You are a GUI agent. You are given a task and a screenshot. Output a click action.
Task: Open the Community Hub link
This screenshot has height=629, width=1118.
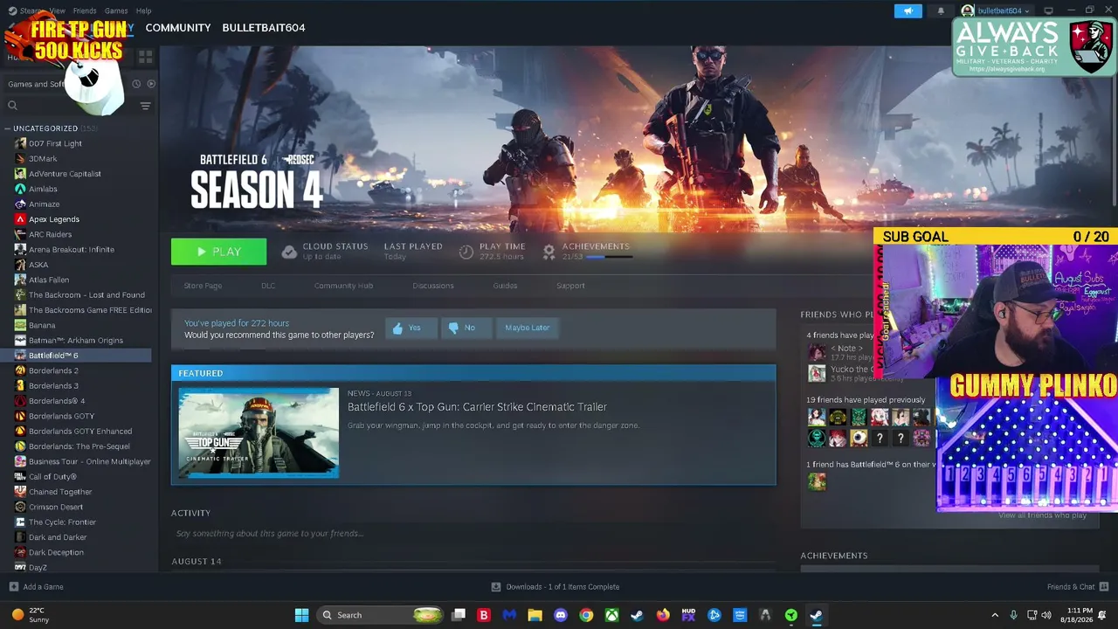[343, 286]
